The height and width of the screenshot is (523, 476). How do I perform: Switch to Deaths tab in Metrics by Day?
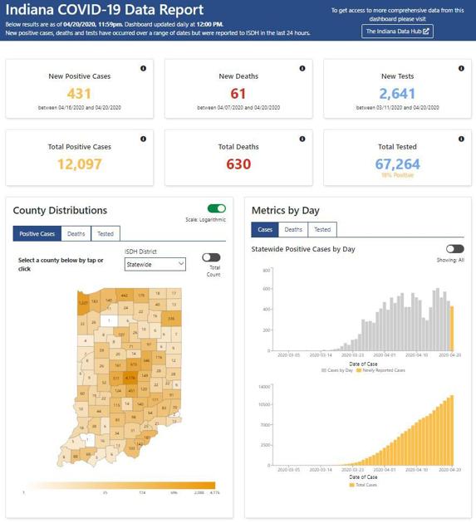click(x=293, y=229)
